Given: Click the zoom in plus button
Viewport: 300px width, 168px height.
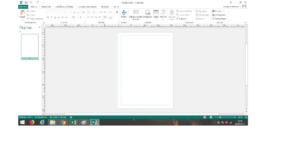Looking at the screenshot, I should click(235, 117).
